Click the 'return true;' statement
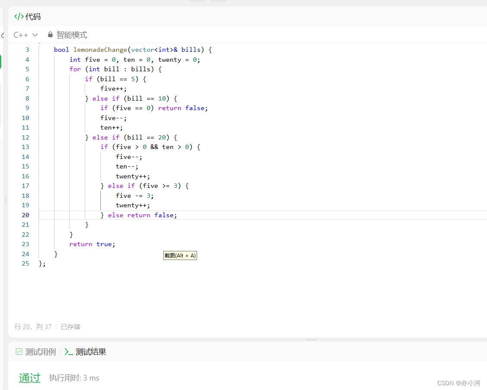The image size is (487, 390). 92,244
